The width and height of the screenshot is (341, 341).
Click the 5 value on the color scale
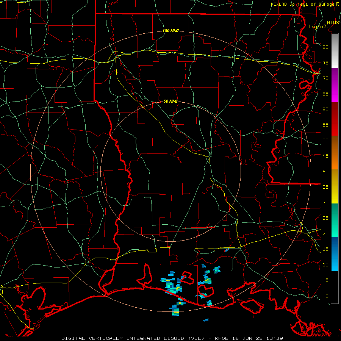click(327, 280)
